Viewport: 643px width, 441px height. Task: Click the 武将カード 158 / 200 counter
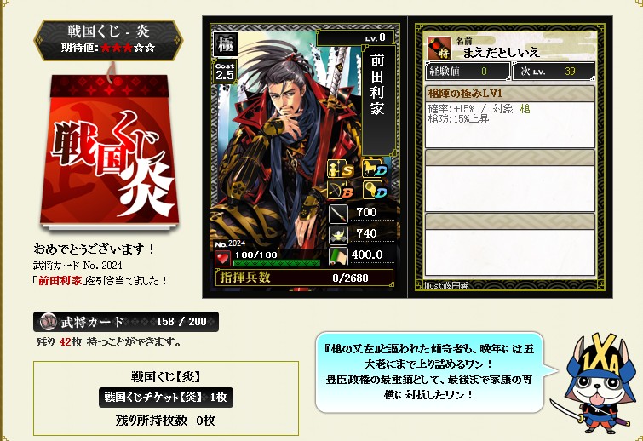pos(126,322)
